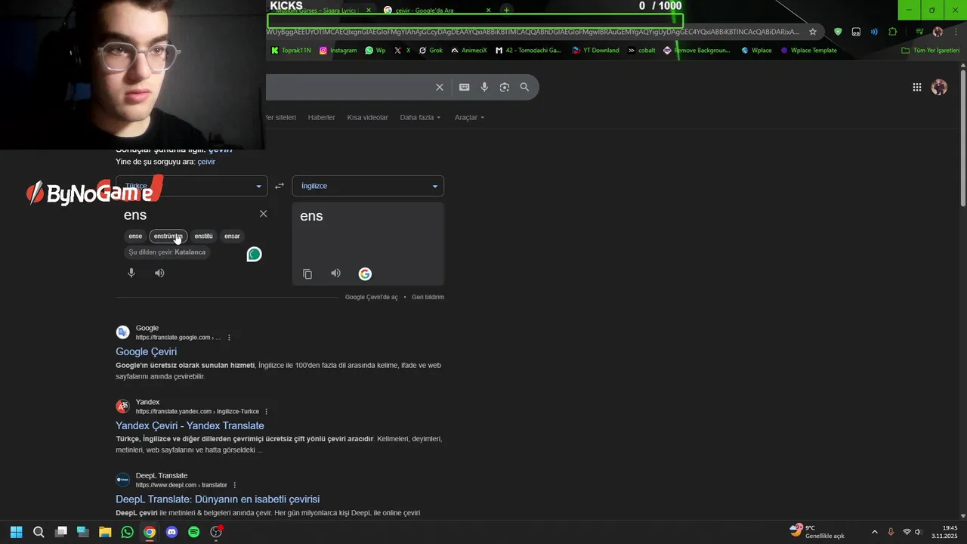Screen dimensions: 967x544
Task: Search instead for 'çeivir'
Action: click(206, 162)
